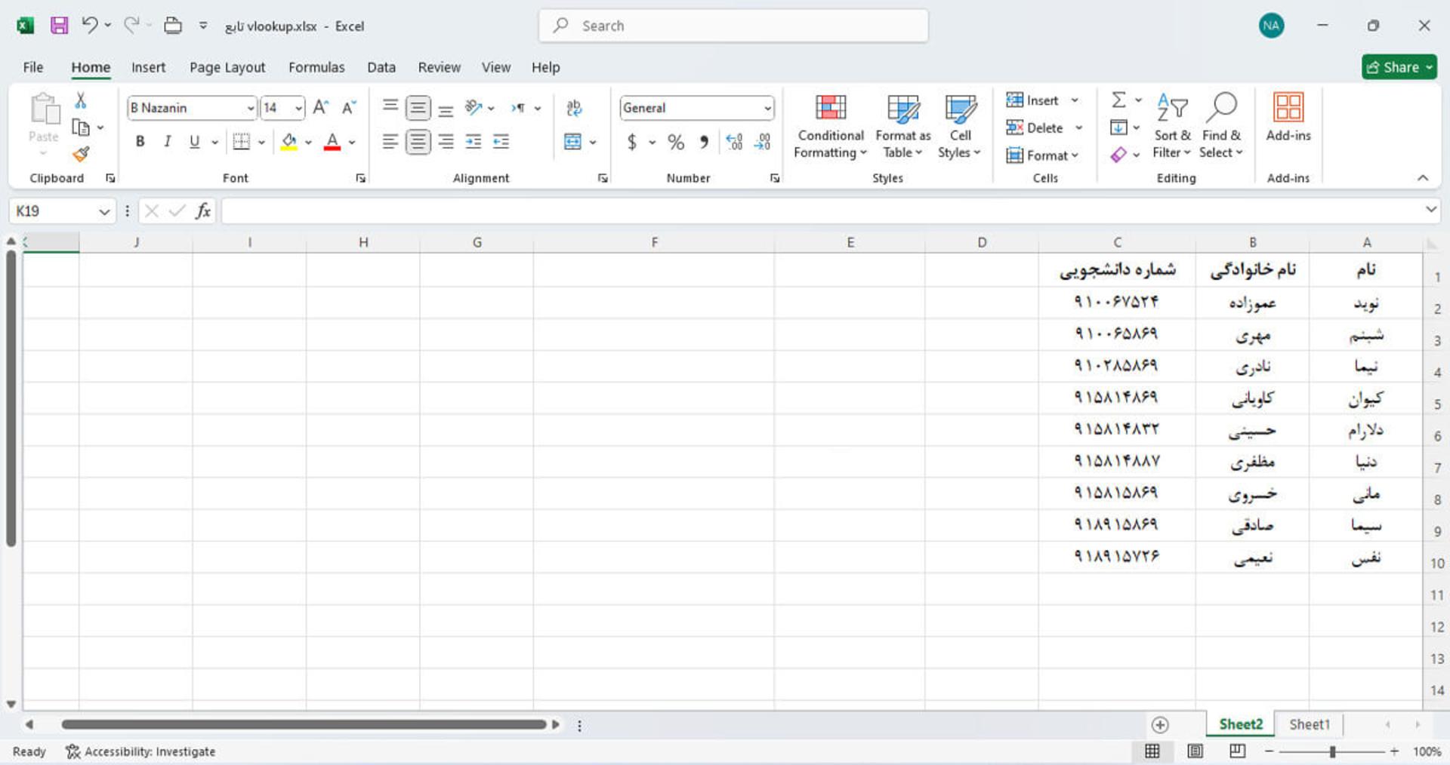Decrease font size with small A icon
The image size is (1450, 765).
[x=349, y=107]
